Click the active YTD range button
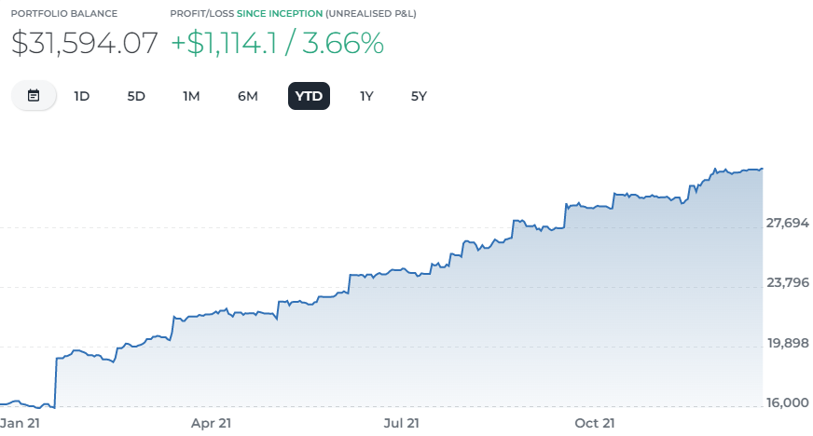813x436 pixels. 309,96
